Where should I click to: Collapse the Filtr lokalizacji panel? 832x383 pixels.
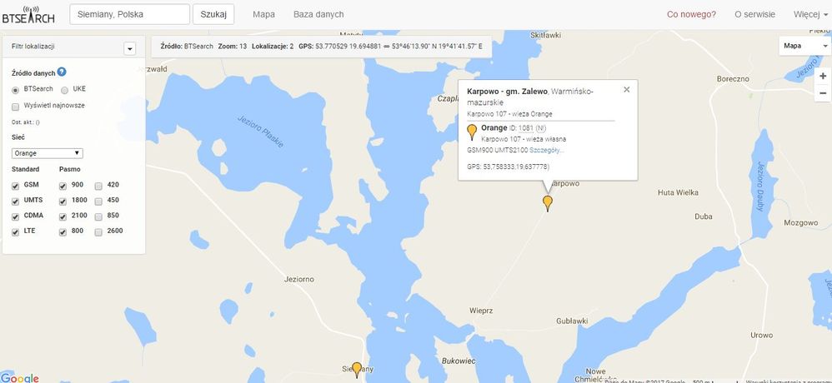tap(130, 49)
